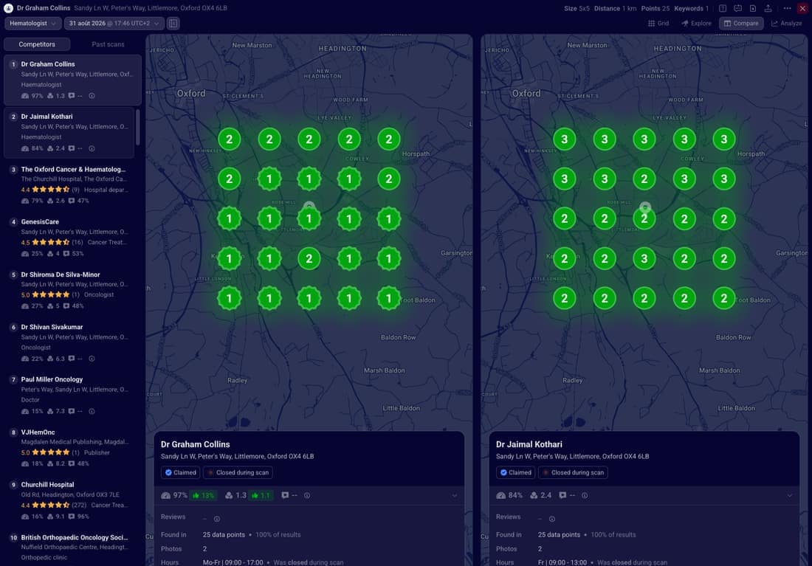Open the three-dots more options menu

[787, 8]
